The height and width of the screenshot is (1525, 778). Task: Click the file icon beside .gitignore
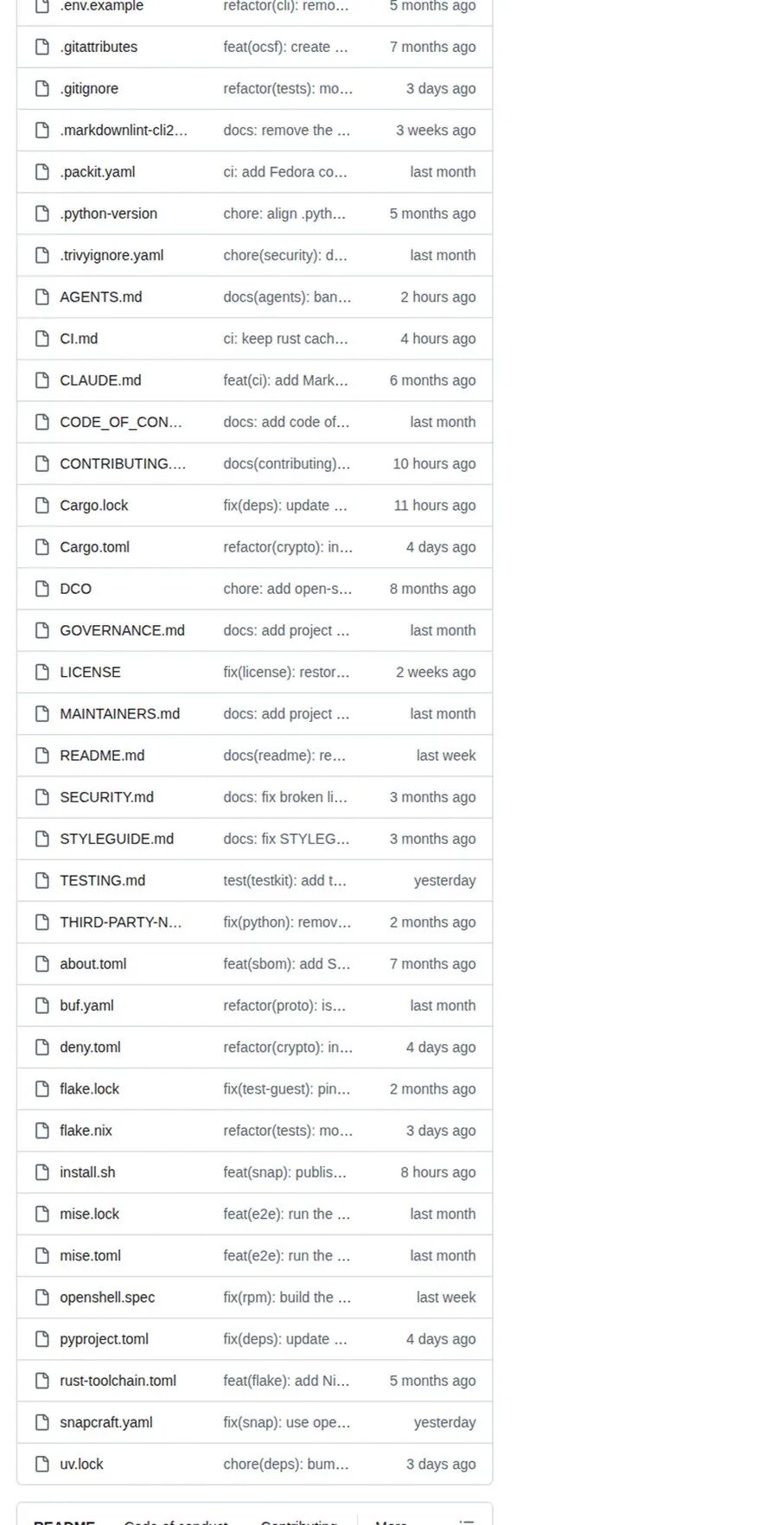41,88
